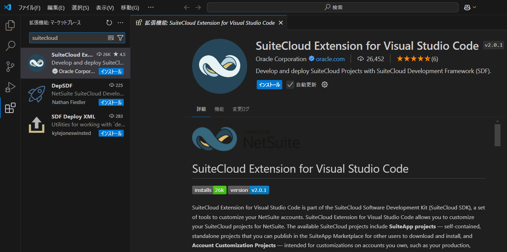The image size is (507, 252).
Task: Select the DepSDF rocket icon
Action: 36,94
